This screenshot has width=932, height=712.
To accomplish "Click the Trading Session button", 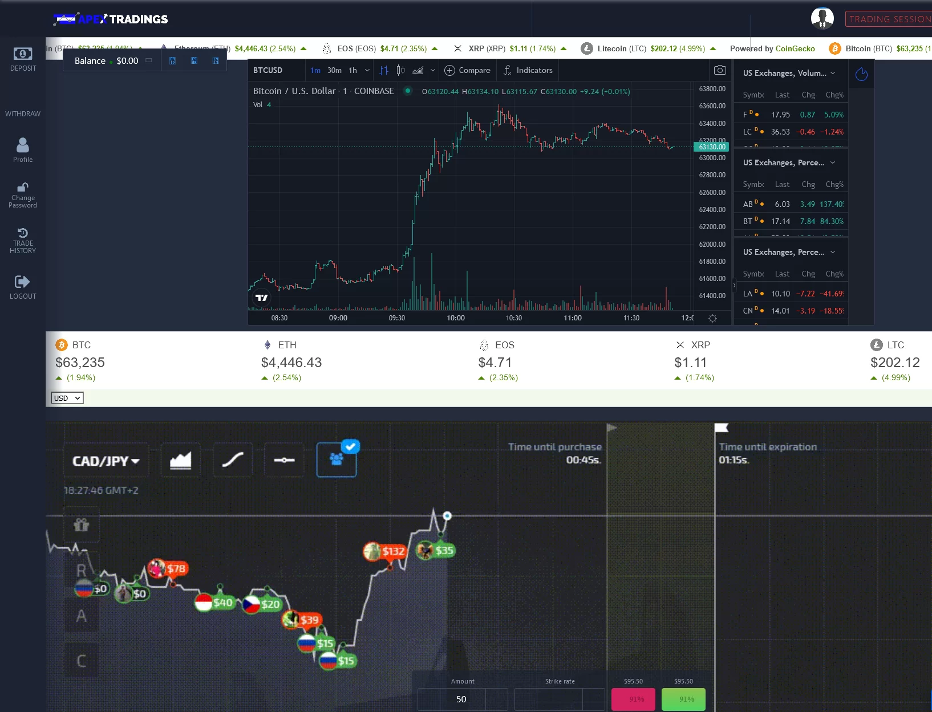I will tap(889, 19).
